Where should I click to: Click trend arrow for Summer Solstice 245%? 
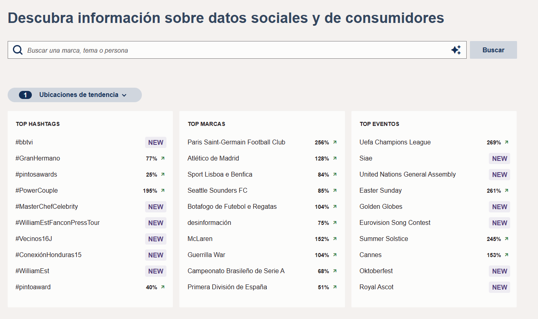pos(507,239)
